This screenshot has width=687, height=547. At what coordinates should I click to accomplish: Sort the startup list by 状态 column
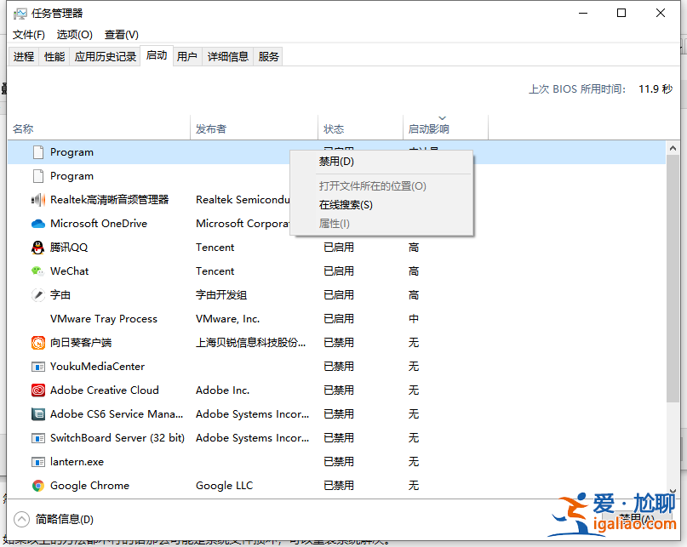point(333,129)
